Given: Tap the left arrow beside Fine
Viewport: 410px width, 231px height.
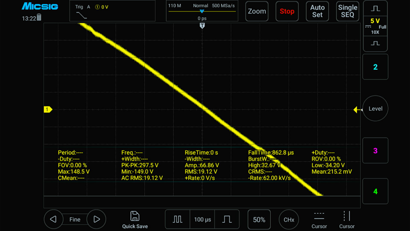Looking at the screenshot, I should pos(53,219).
